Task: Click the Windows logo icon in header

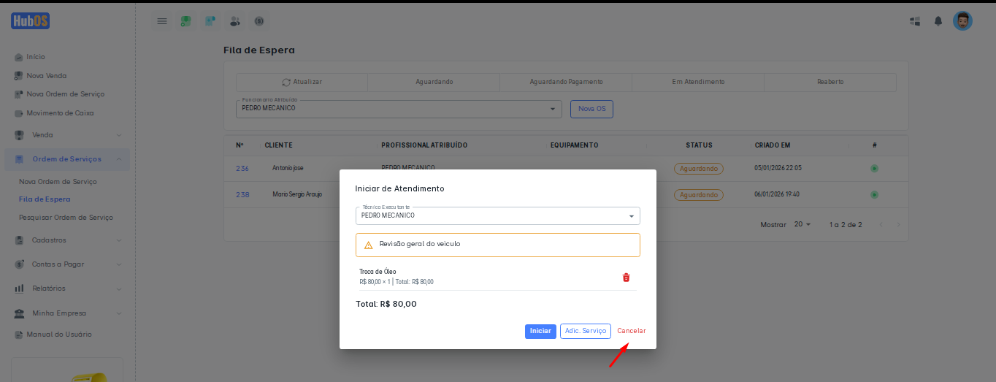Action: pos(914,21)
